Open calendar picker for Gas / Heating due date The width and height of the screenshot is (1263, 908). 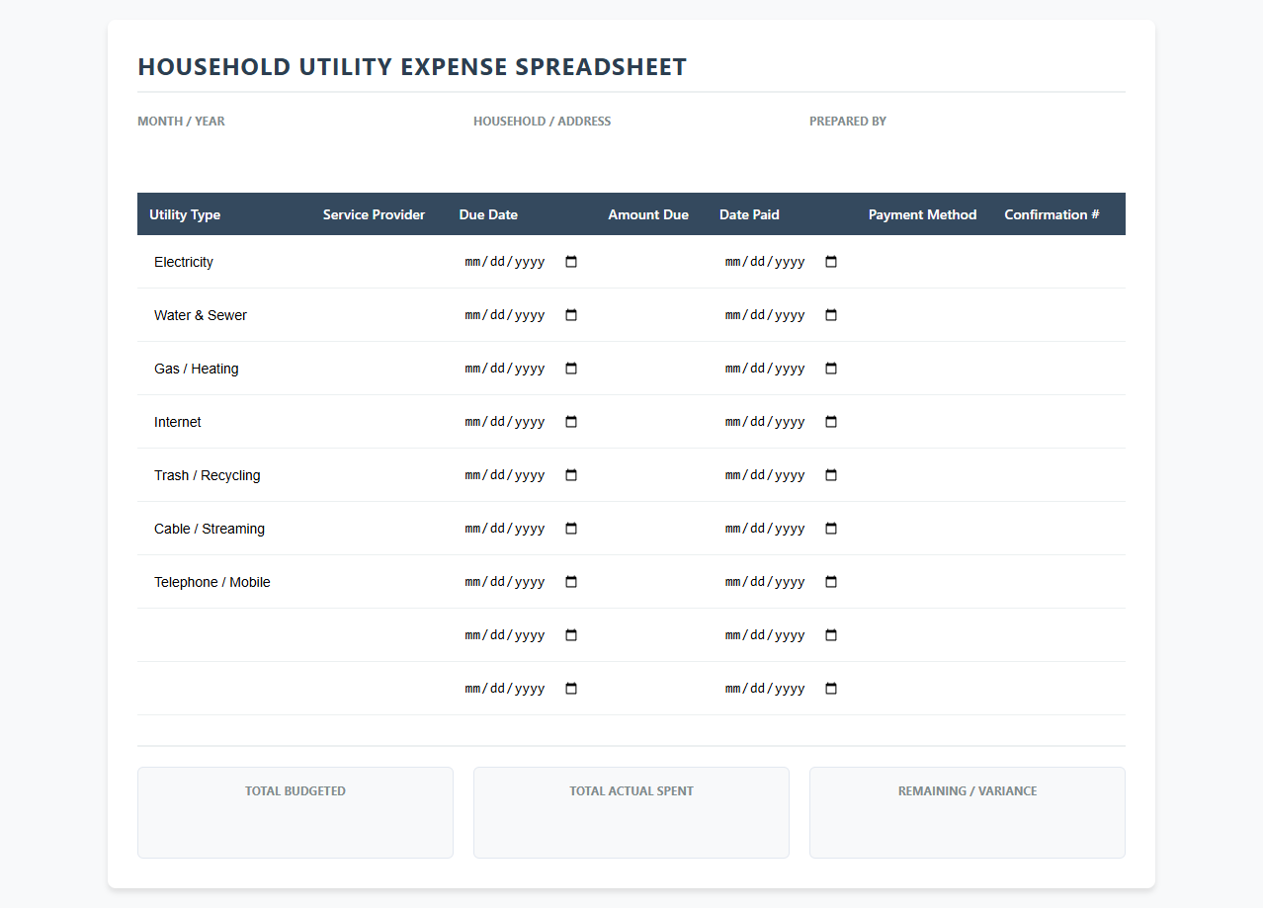pos(571,369)
